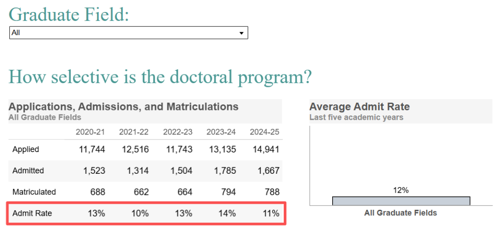Click the 12% average admit rate bar
The height and width of the screenshot is (232, 499).
(x=401, y=201)
